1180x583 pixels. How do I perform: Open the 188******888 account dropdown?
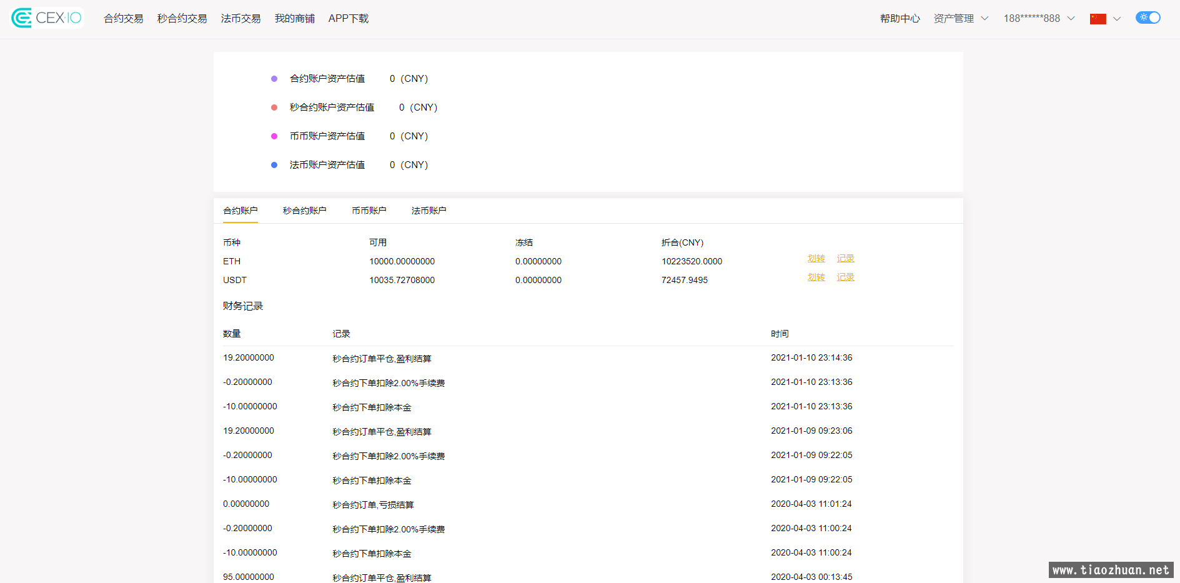[1039, 19]
